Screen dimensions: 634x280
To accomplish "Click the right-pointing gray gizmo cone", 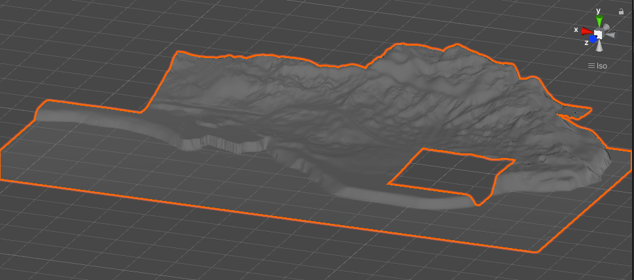I will (610, 35).
